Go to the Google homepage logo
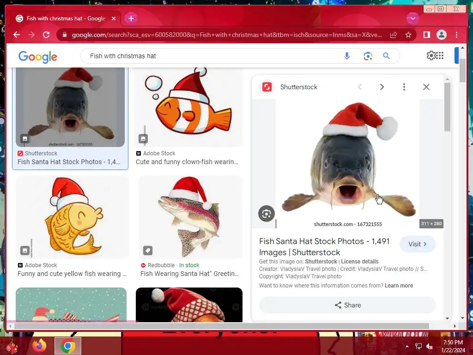 point(38,56)
